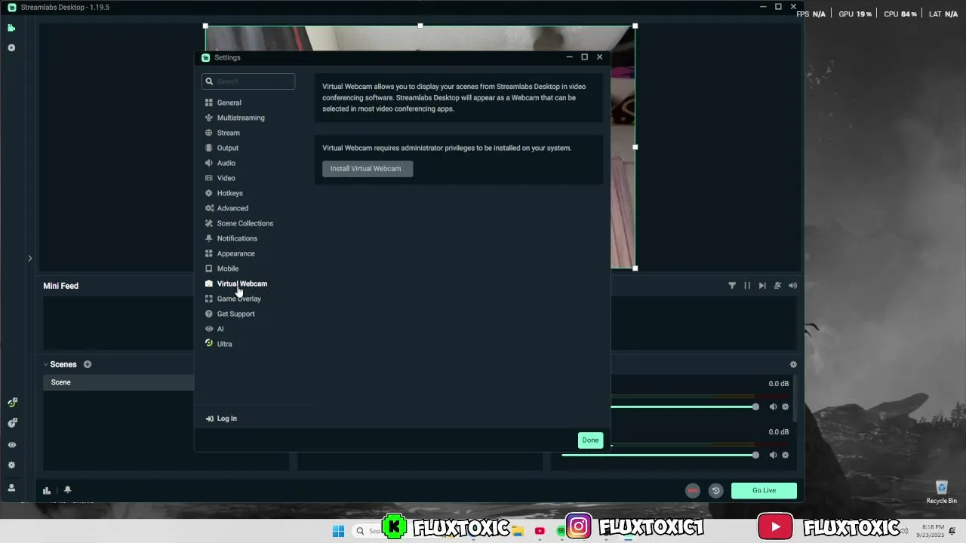966x543 pixels.
Task: Open notifications bell in bottom bar
Action: click(x=67, y=490)
